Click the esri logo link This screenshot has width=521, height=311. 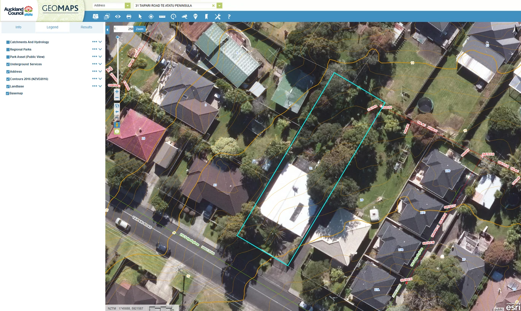point(513,307)
